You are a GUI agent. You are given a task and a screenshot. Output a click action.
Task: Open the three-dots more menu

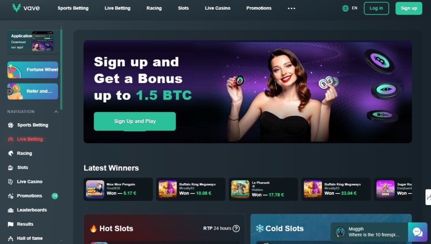tap(291, 8)
